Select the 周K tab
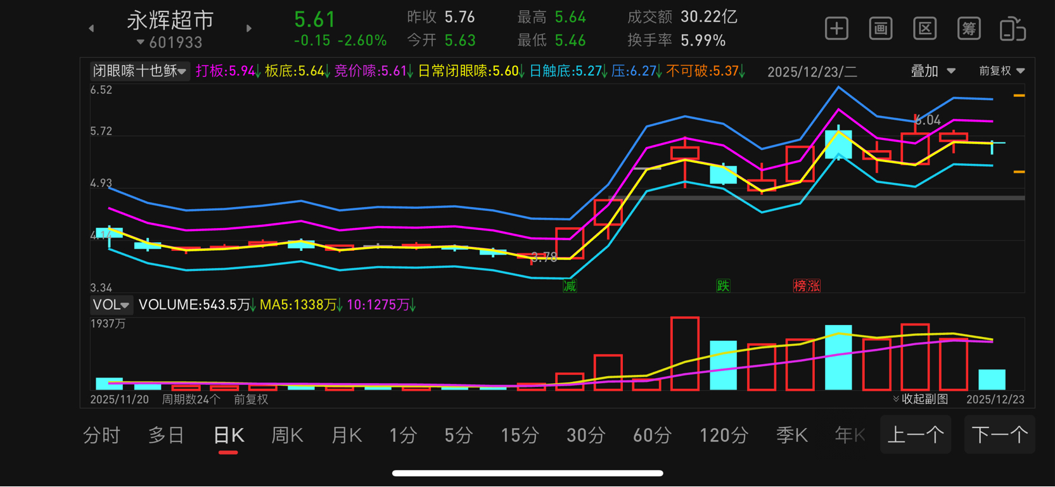 pos(287,436)
